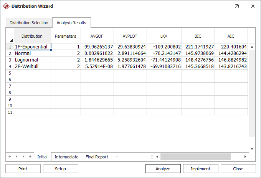Select the AVGOF column header
This screenshot has height=178, width=261.
pyautogui.click(x=97, y=36)
